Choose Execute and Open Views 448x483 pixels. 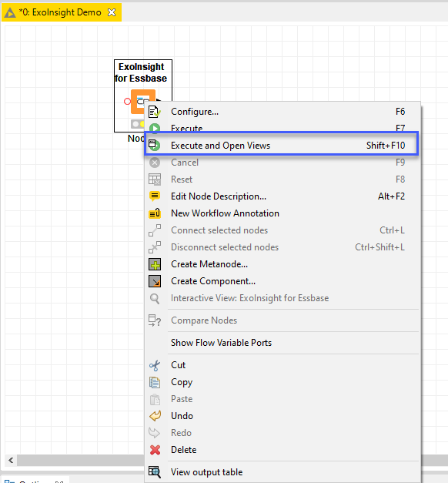[x=282, y=145]
